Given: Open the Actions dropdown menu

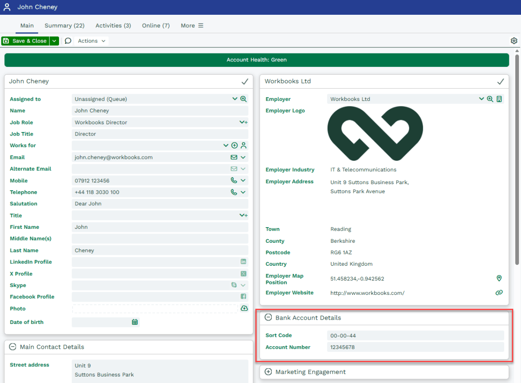Looking at the screenshot, I should point(92,41).
